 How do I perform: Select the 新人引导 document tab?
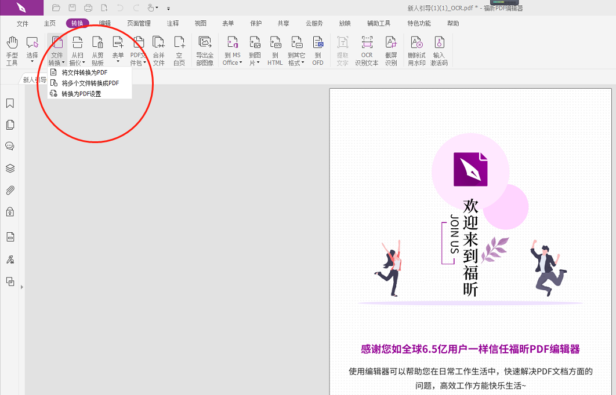pyautogui.click(x=34, y=79)
